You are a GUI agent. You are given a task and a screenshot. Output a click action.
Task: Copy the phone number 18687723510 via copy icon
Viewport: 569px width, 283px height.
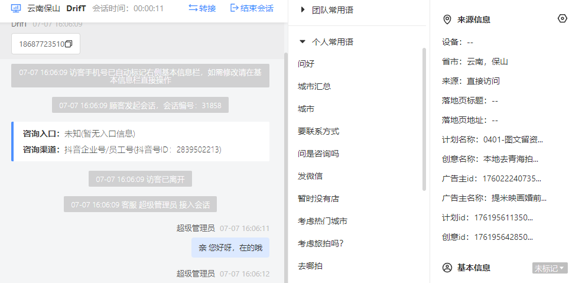[x=68, y=44]
